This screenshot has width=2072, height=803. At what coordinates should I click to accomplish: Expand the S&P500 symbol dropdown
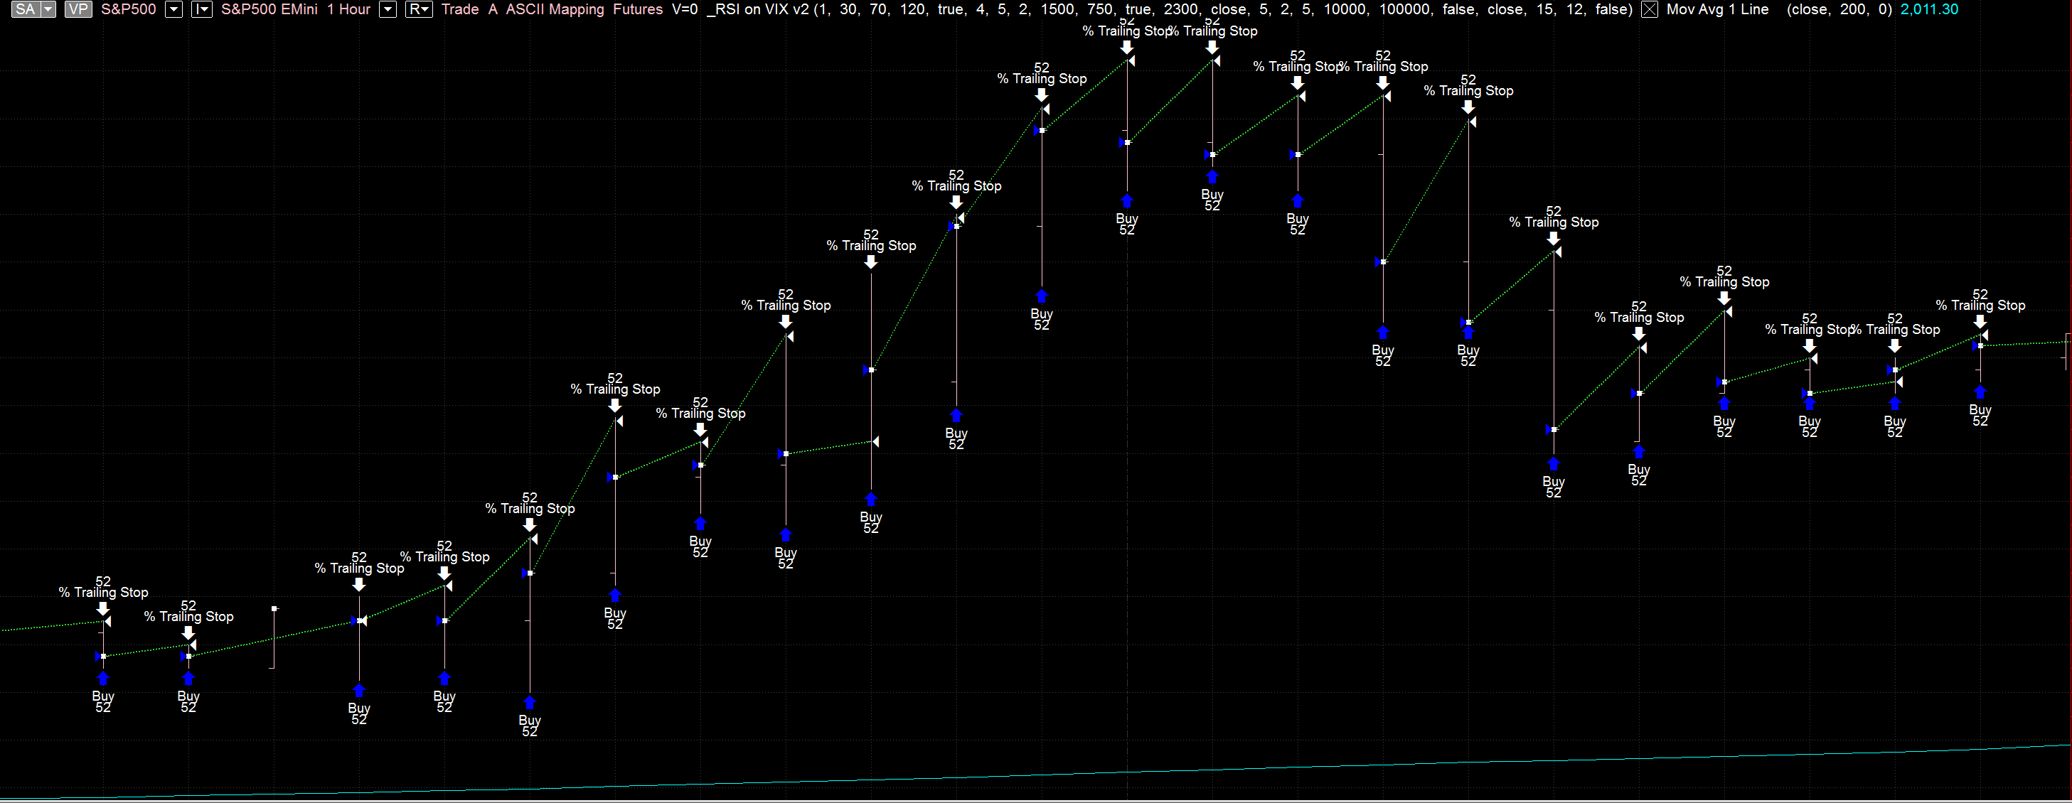point(173,10)
